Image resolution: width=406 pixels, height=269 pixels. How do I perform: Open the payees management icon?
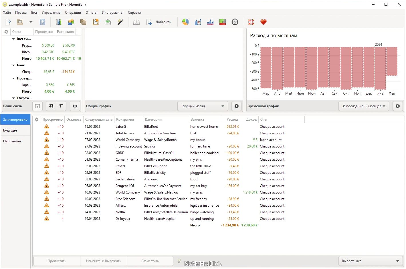pos(71,22)
